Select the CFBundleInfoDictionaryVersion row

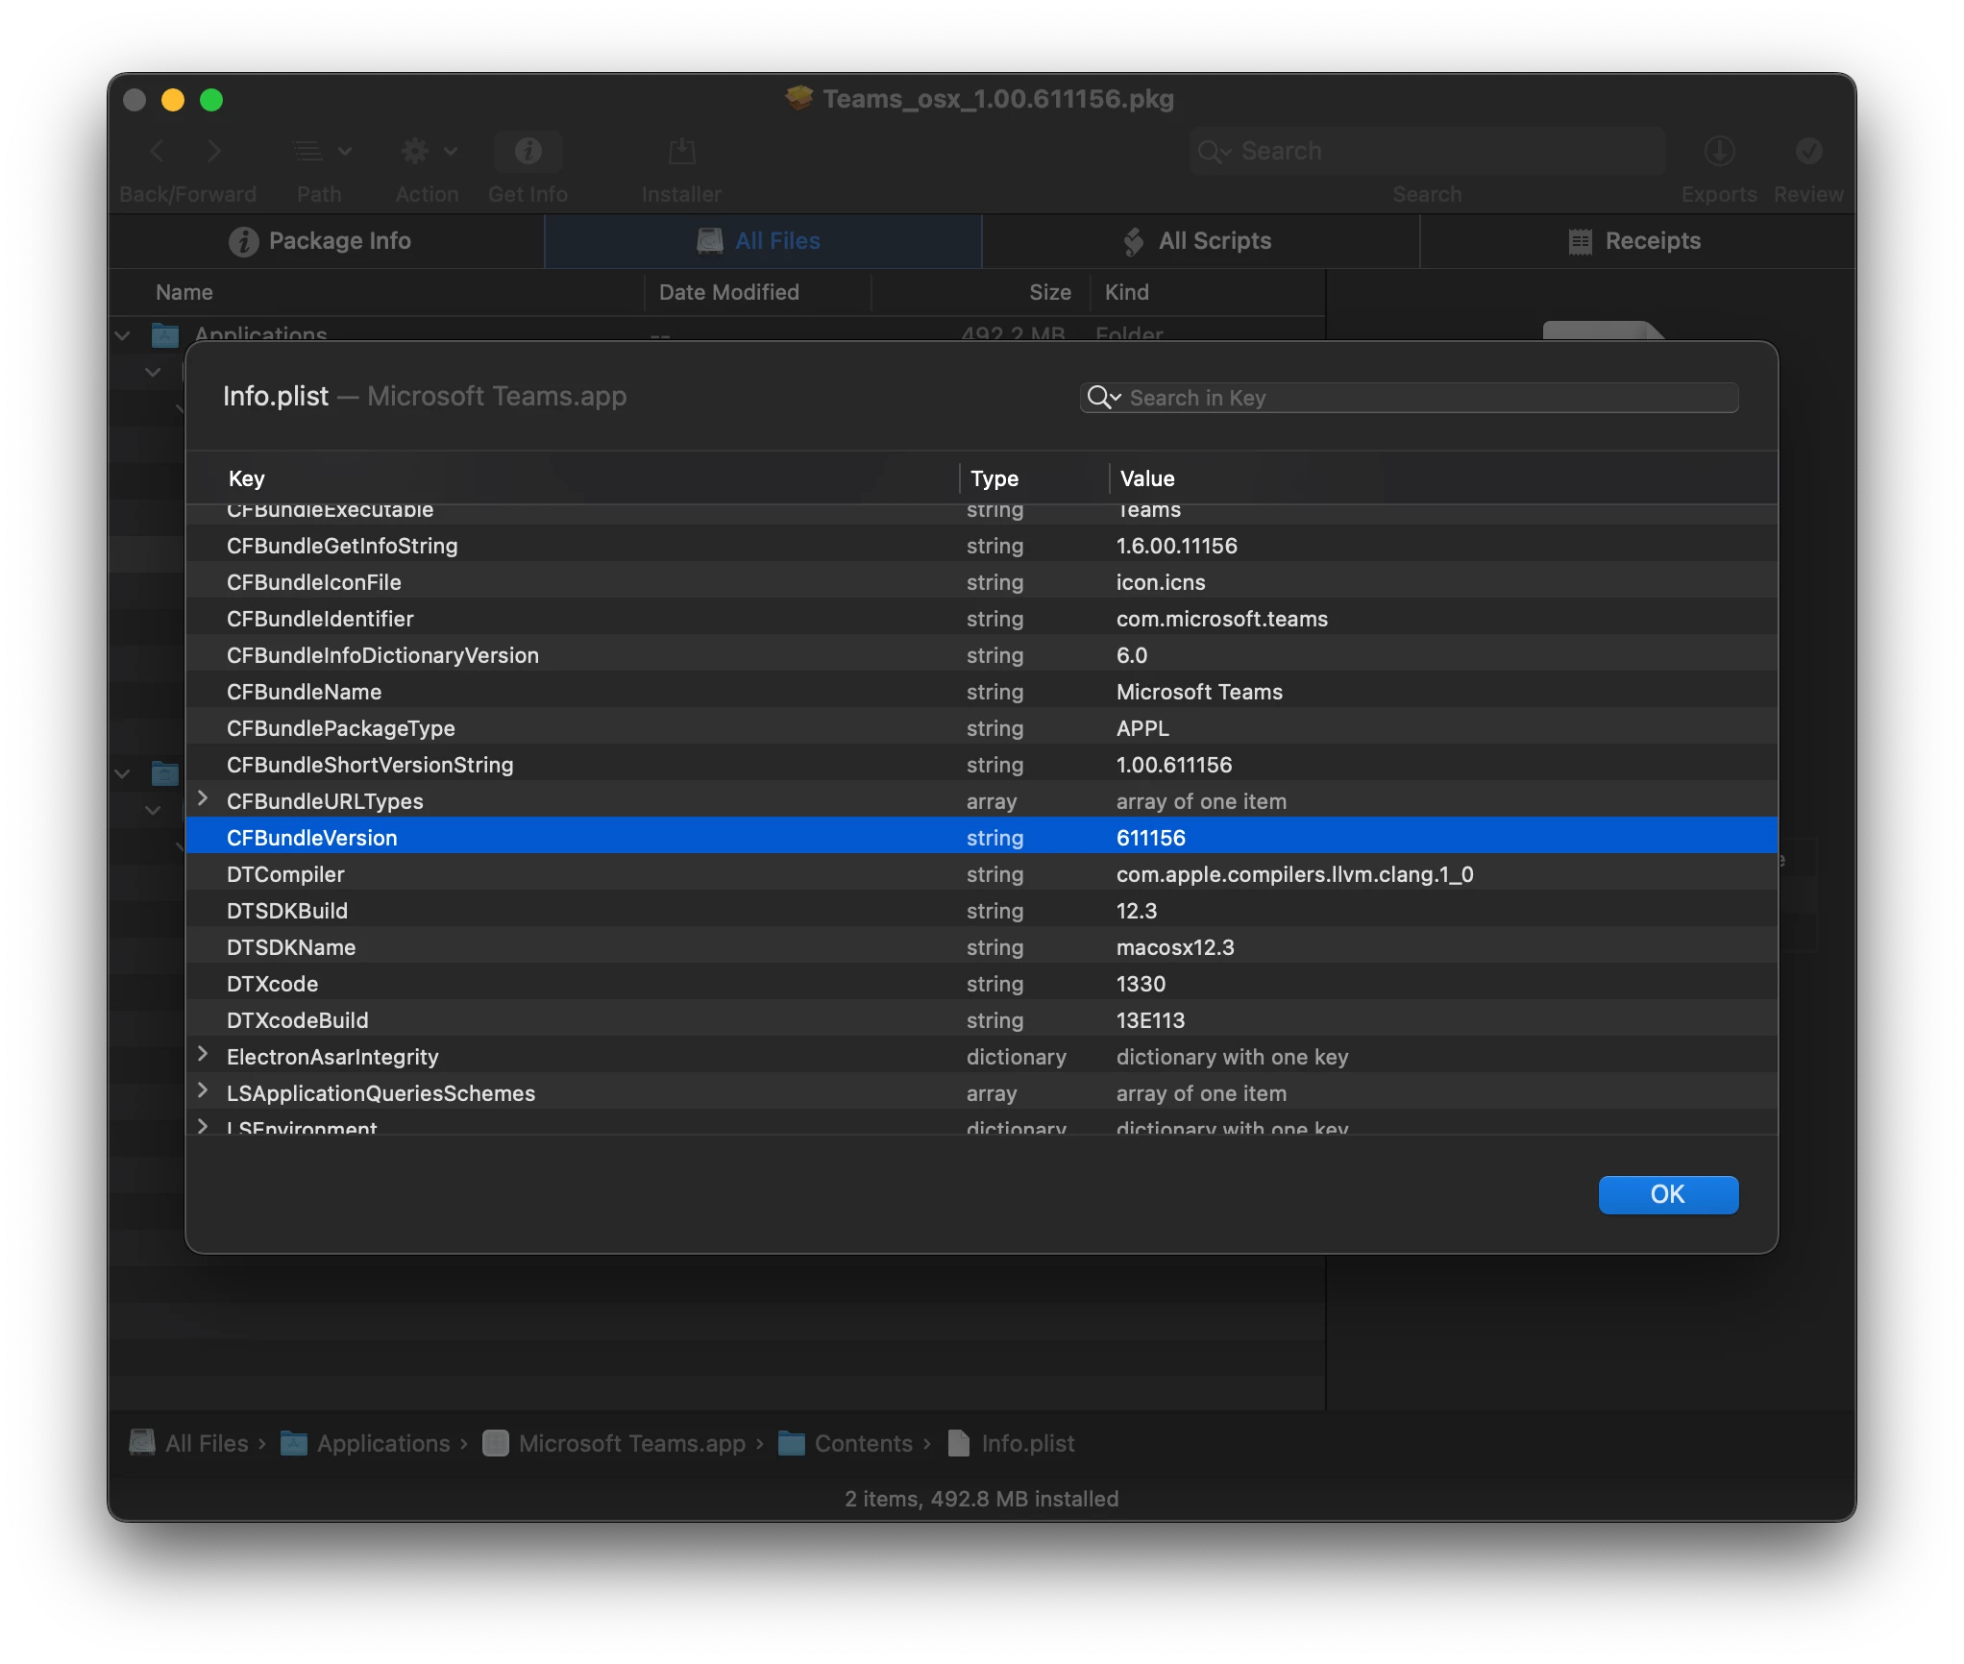click(981, 655)
